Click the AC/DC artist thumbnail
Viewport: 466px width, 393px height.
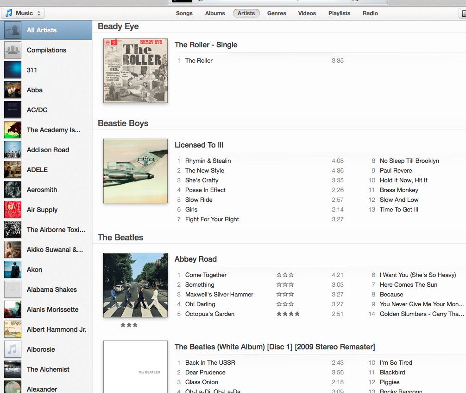13,110
